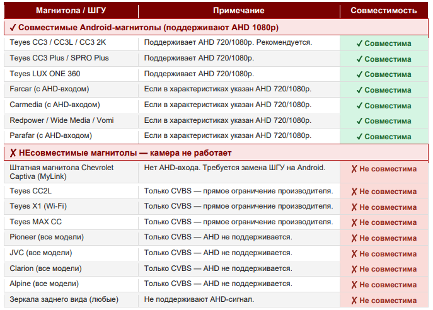The width and height of the screenshot is (433, 310).
Task: Click 'Совместима' in the Teyes CC3 / CC3L row
Action: [384, 43]
